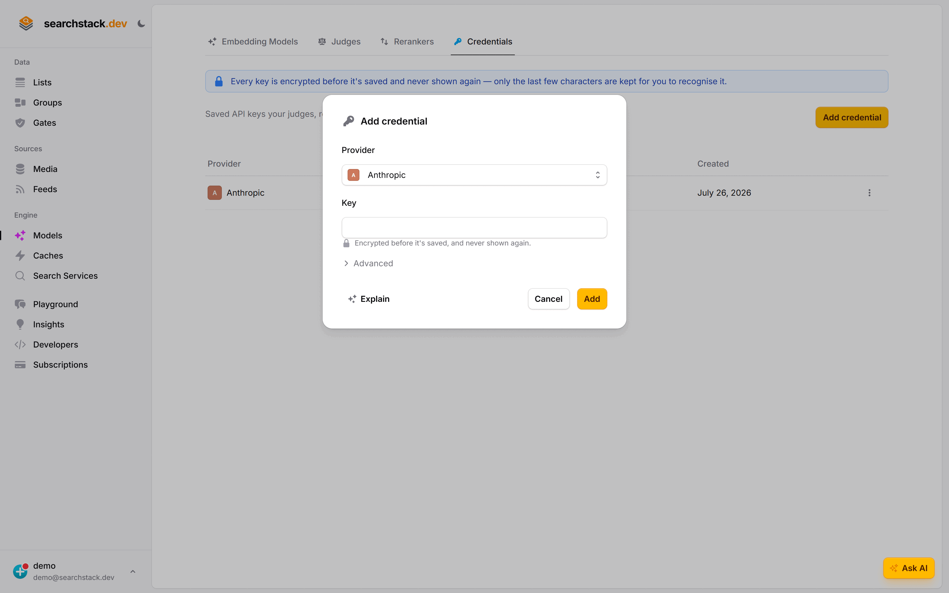949x593 pixels.
Task: Switch to the Judges tab
Action: 339,42
